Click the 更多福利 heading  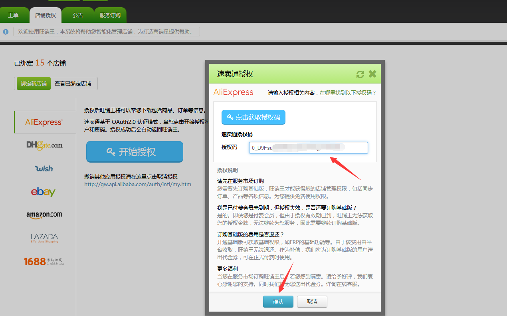pos(228,269)
